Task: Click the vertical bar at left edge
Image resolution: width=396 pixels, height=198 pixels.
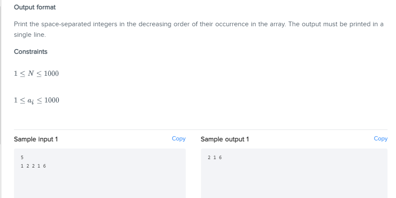Action: point(0,75)
